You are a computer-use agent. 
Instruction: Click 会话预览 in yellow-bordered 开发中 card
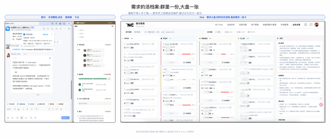coord(187,88)
